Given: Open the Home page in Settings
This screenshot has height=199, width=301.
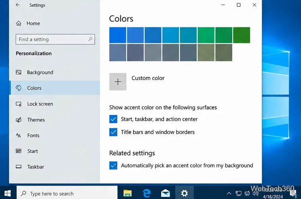Looking at the screenshot, I should point(28,23).
